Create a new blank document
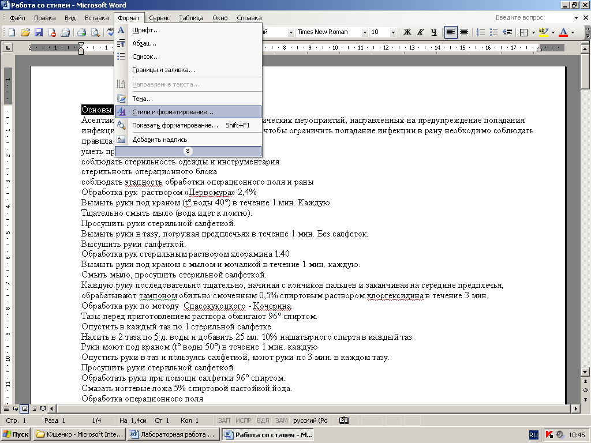Image resolution: width=591 pixels, height=443 pixels. (12, 32)
